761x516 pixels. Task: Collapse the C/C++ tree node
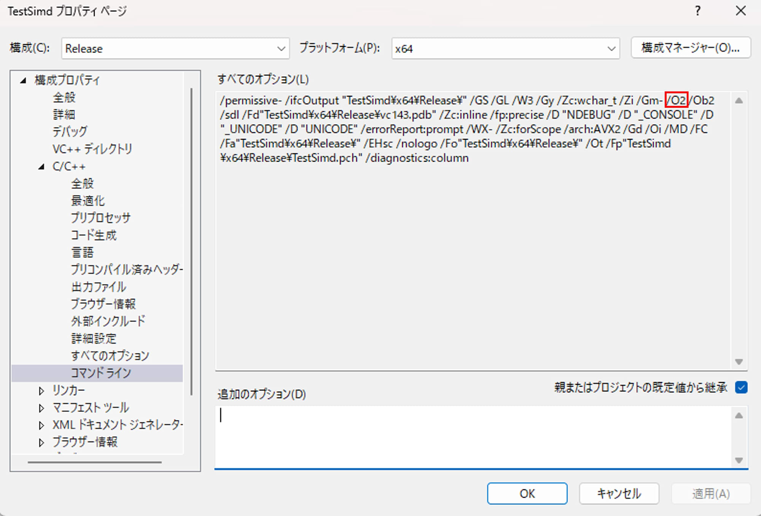coord(42,166)
